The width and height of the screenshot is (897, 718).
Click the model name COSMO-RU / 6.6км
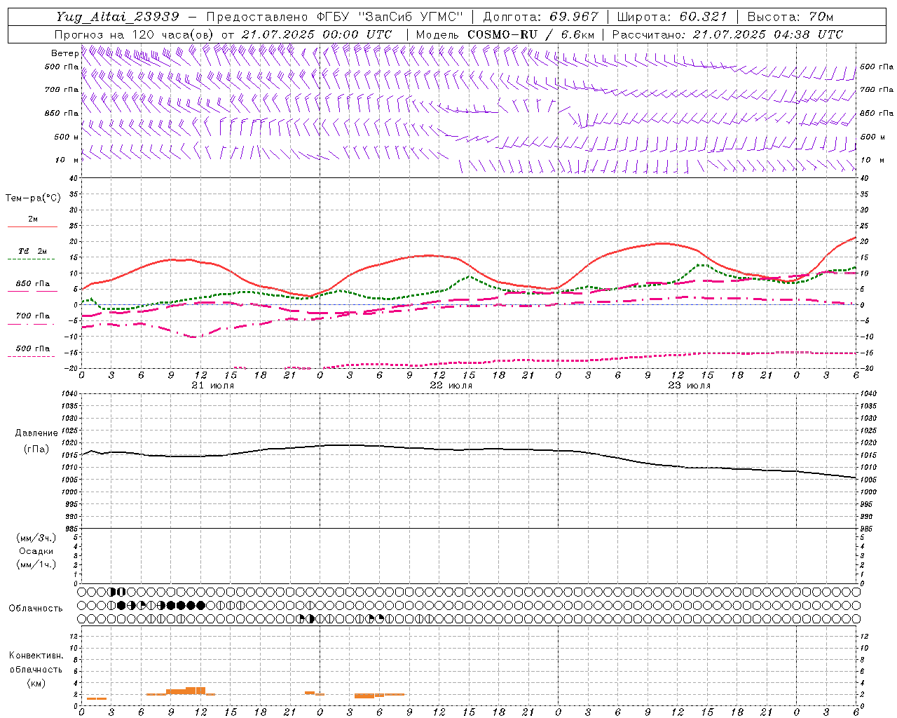pos(530,34)
